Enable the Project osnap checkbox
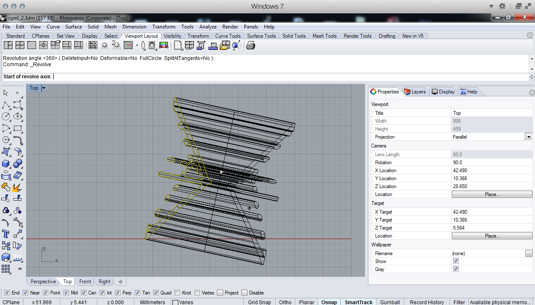The height and width of the screenshot is (305, 535). 220,293
